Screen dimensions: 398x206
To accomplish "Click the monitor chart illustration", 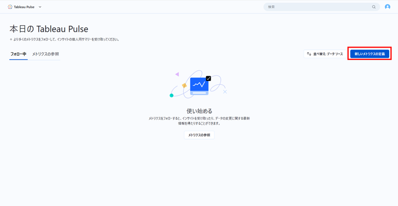I will tap(199, 84).
